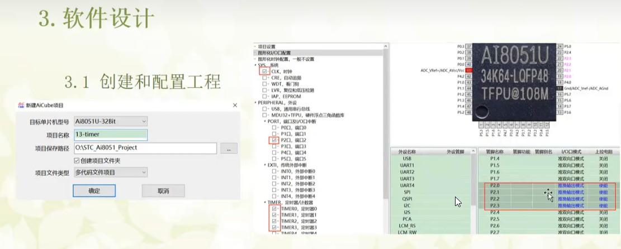Image resolution: width=621 pixels, height=249 pixels.
Task: Toggle the TIMER3 定时器3 checkbox
Action: tap(274, 228)
